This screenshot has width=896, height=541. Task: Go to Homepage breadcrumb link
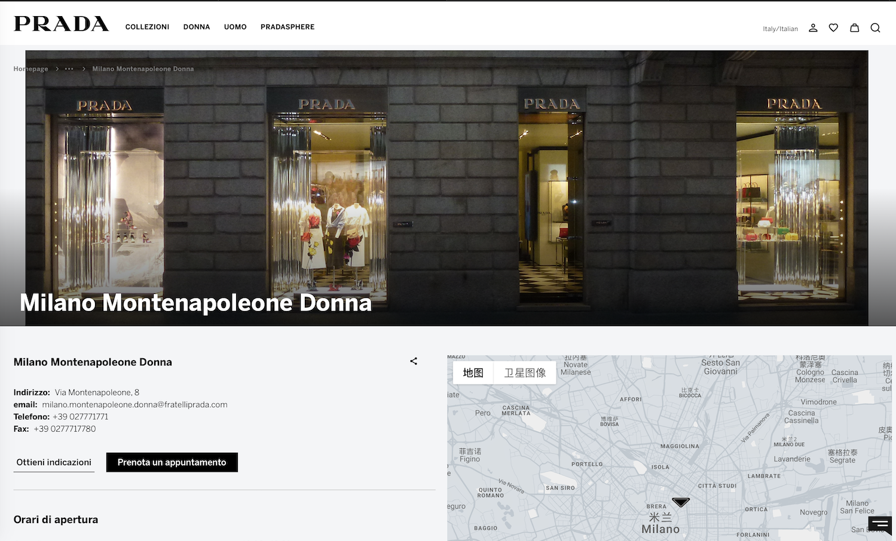pyautogui.click(x=31, y=69)
